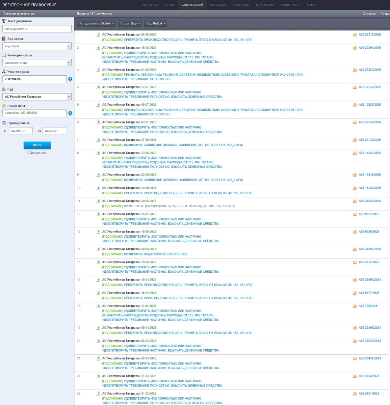Click the plus icon beside Участник дела field
Image resolution: width=390 pixels, height=405 pixels.
70,79
